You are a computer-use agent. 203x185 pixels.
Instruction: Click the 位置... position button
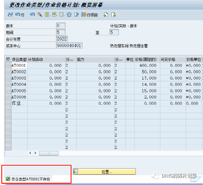104,171
